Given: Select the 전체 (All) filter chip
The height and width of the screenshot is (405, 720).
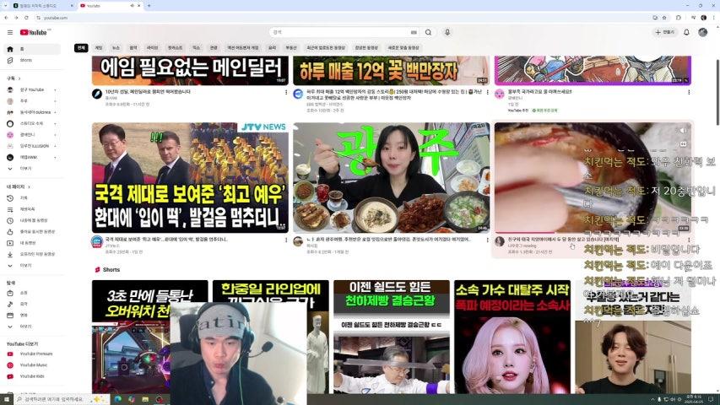Looking at the screenshot, I should tap(81, 48).
